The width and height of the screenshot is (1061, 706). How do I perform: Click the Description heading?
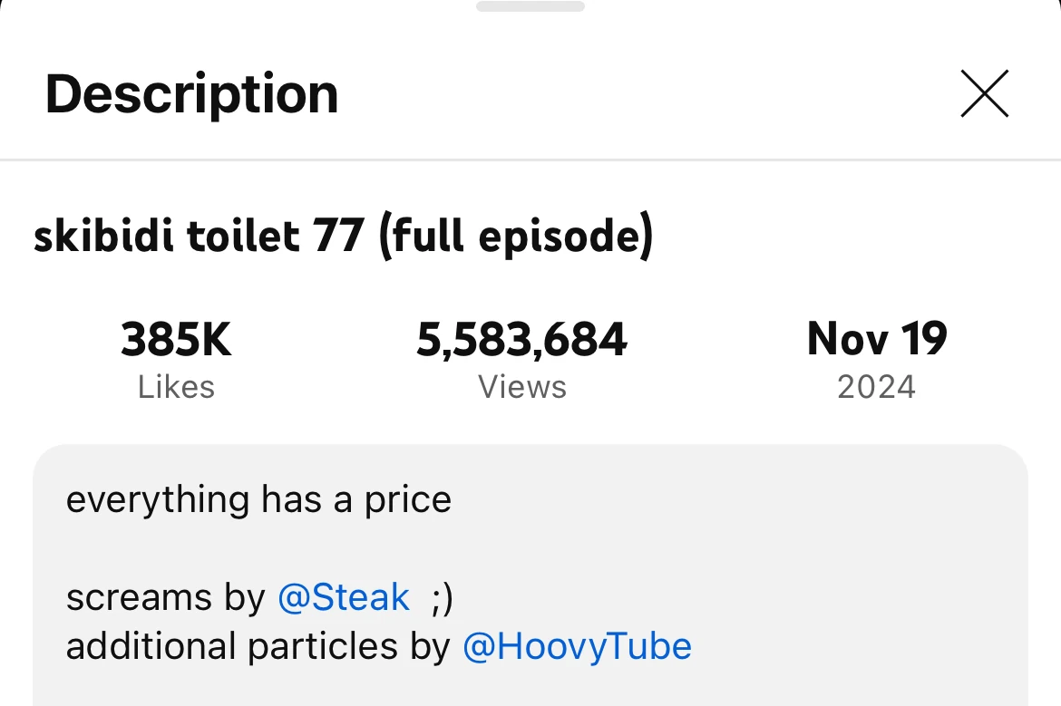(x=191, y=93)
